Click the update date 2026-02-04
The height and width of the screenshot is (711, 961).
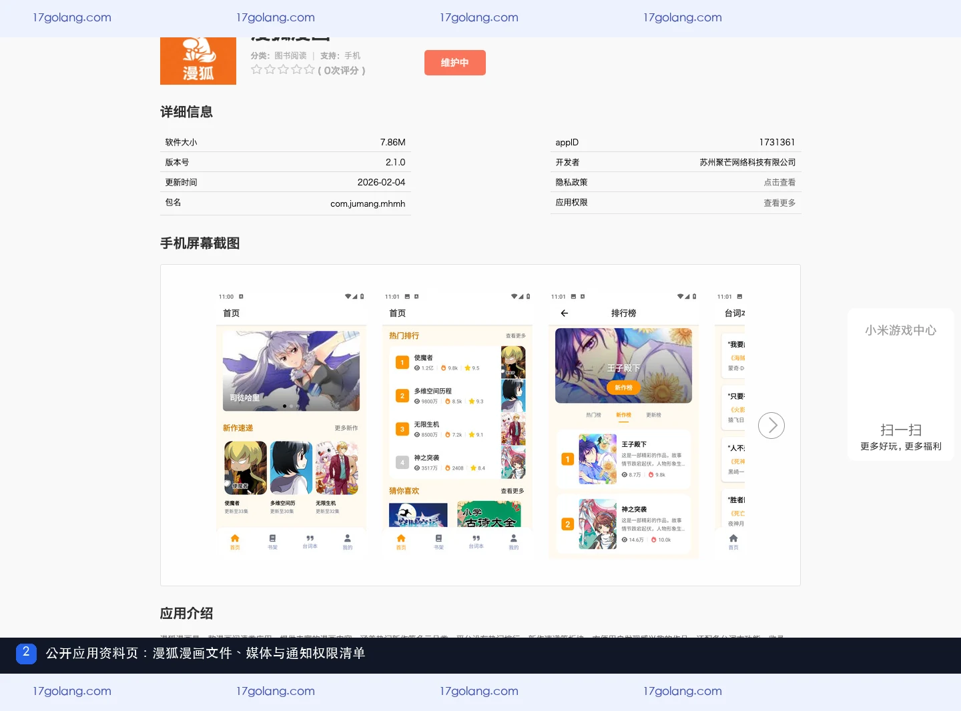(x=381, y=182)
